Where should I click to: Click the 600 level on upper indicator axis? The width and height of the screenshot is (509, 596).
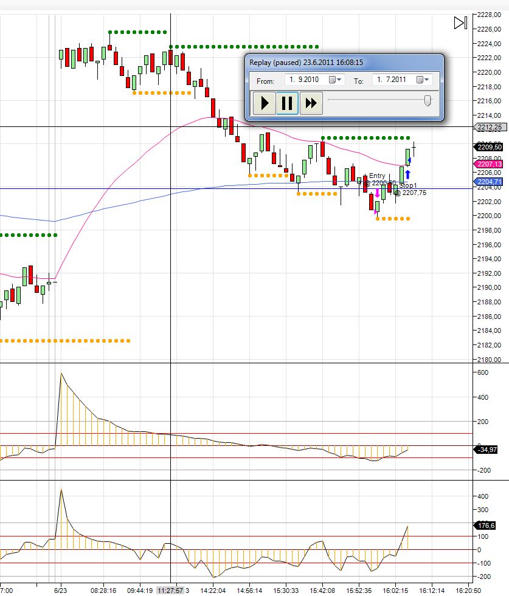coord(482,372)
